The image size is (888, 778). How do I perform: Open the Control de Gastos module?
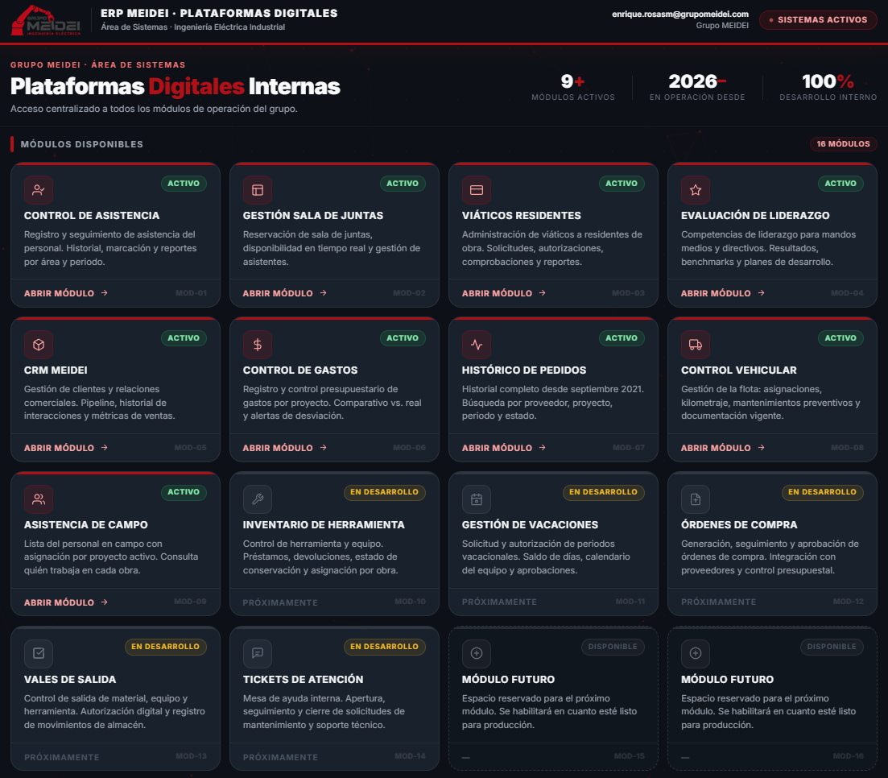point(285,448)
